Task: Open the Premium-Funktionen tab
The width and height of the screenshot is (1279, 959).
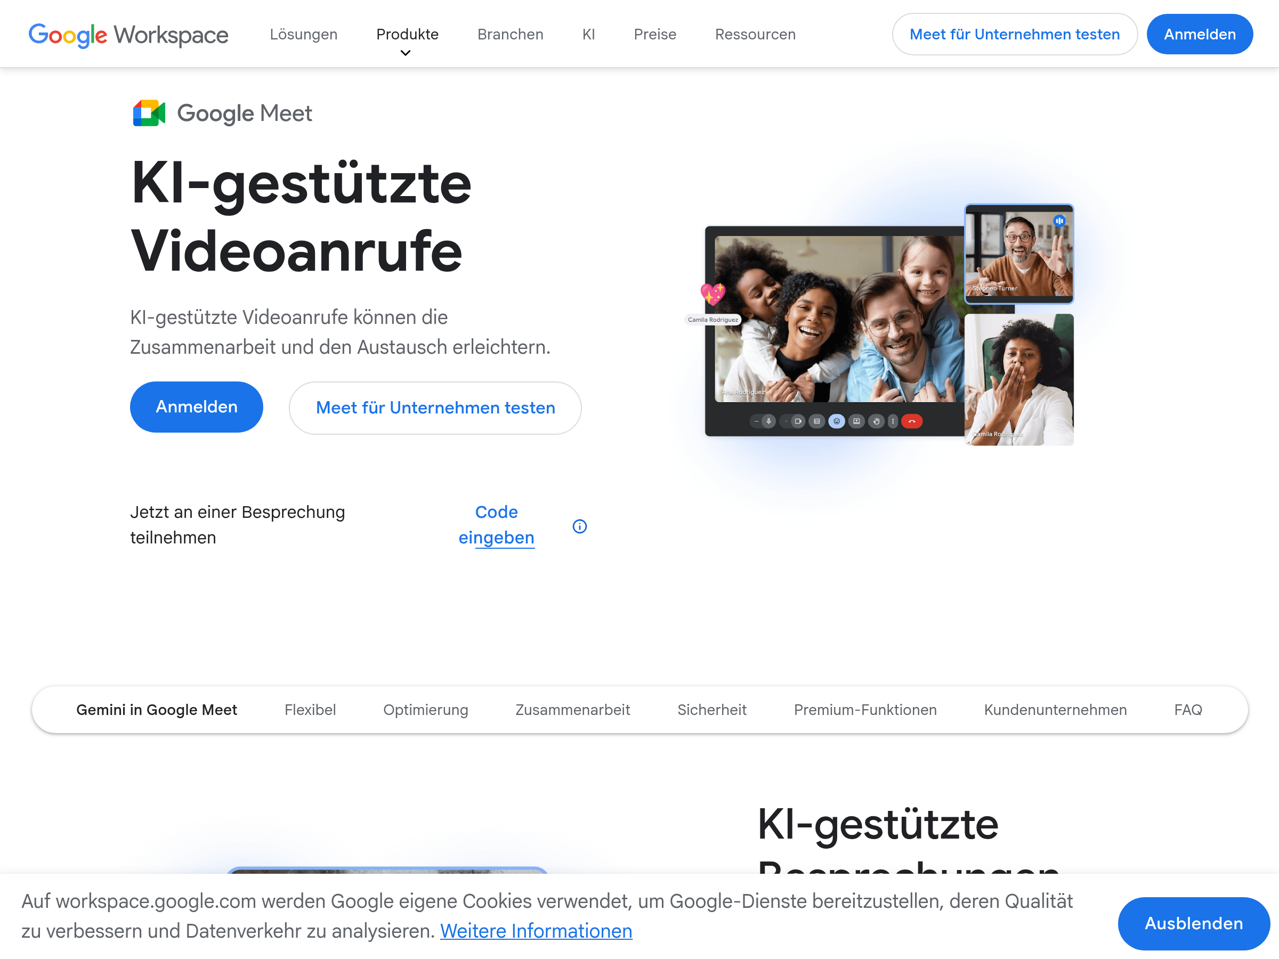Action: (x=865, y=709)
